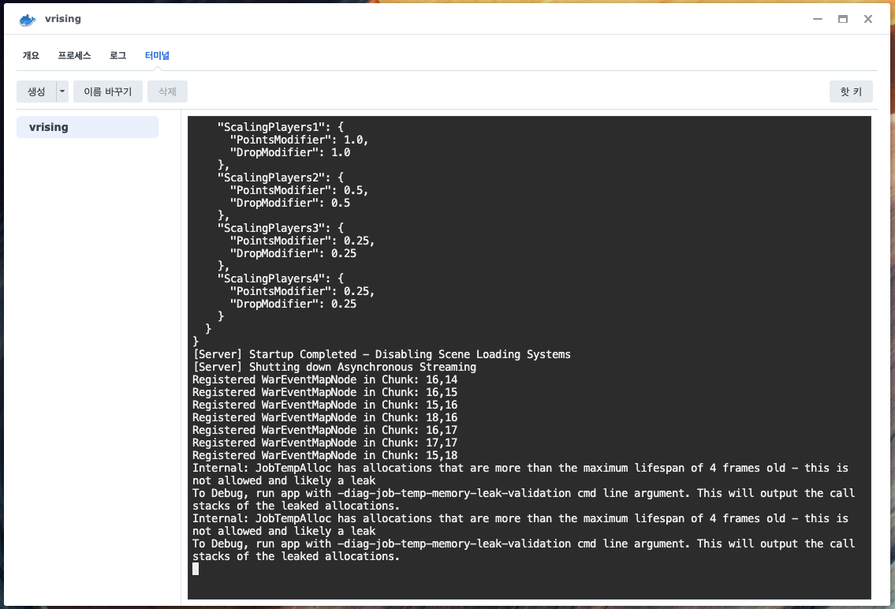Close the vrising window

867,19
